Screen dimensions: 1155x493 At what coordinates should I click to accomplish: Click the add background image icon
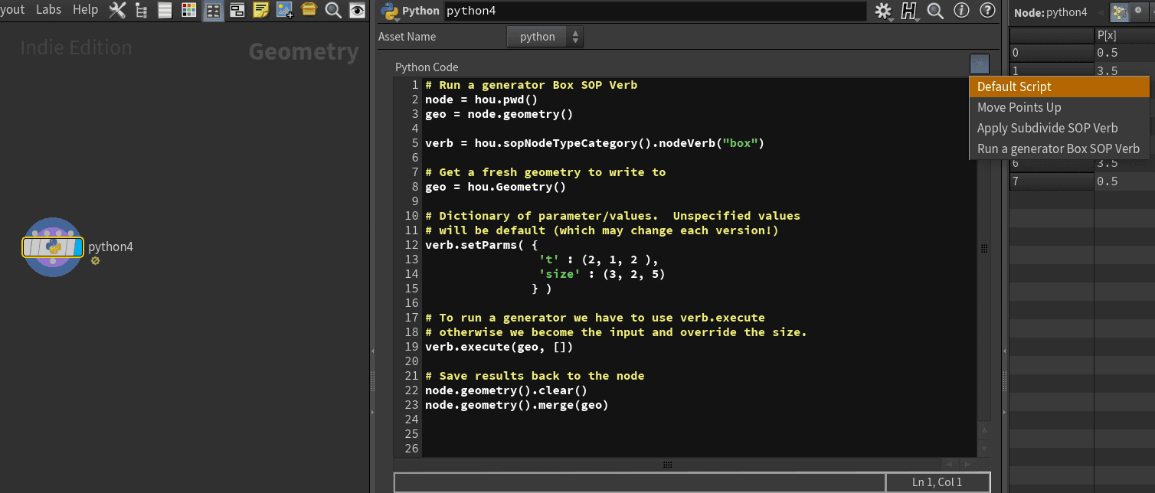pyautogui.click(x=284, y=10)
